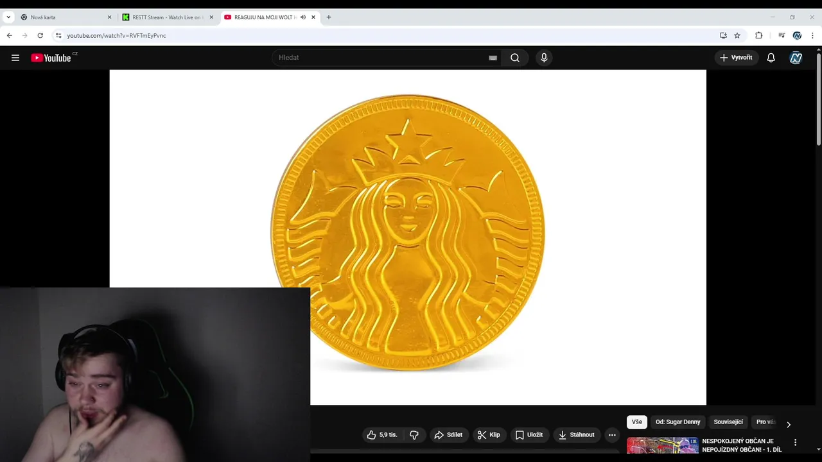Open the Chrome three-dot menu
The image size is (822, 462).
pyautogui.click(x=812, y=35)
